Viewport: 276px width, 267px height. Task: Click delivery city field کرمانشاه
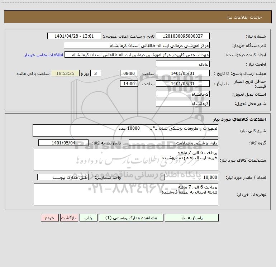click(x=183, y=103)
